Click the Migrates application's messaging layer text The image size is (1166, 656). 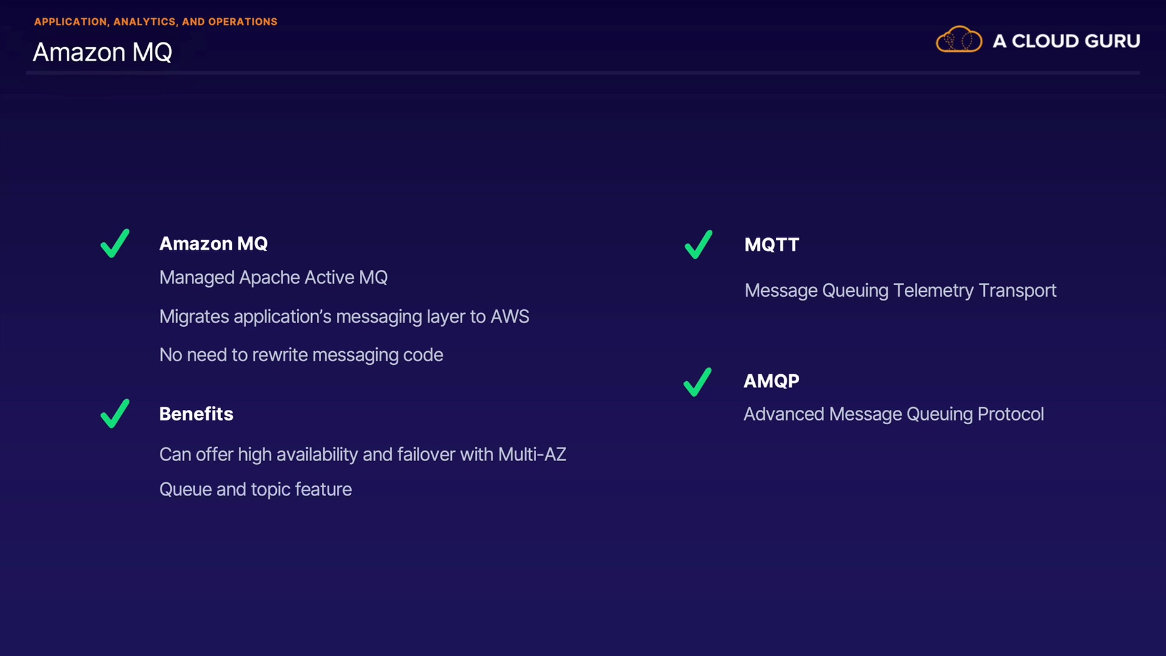pyautogui.click(x=344, y=317)
